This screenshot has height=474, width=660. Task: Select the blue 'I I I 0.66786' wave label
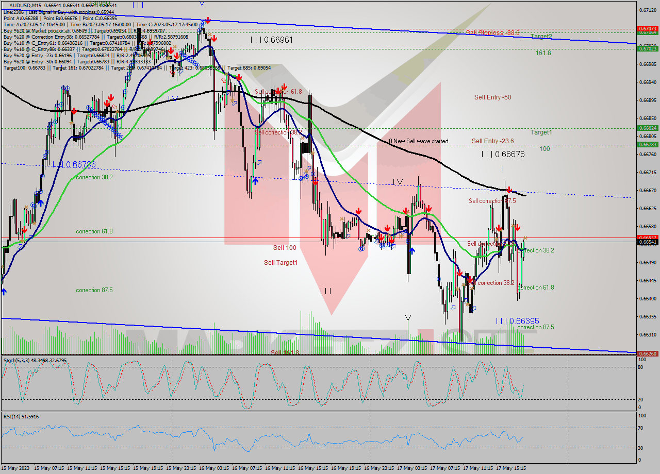74,164
